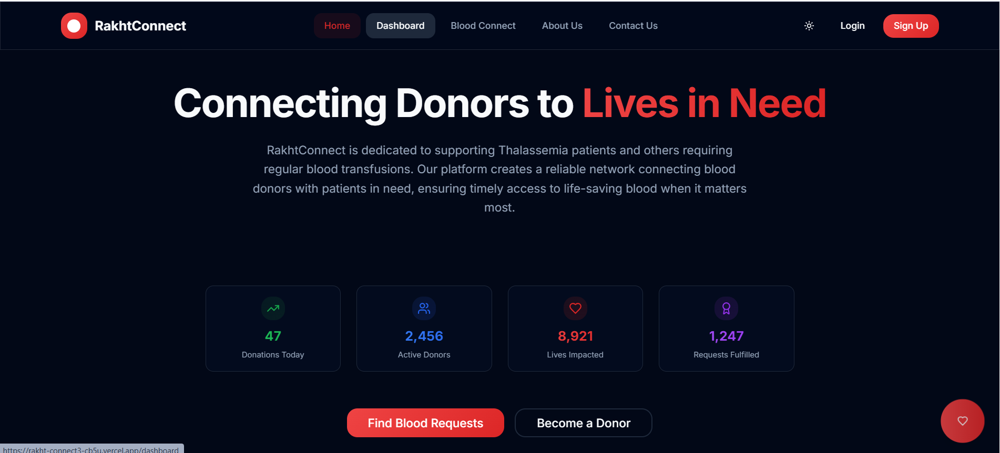The width and height of the screenshot is (1000, 453).
Task: Click the floating heart button in corner
Action: pyautogui.click(x=962, y=421)
